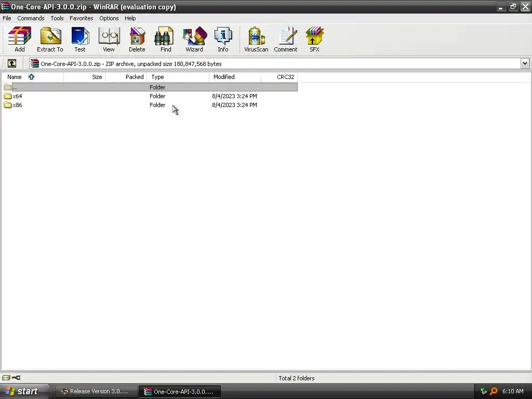The height and width of the screenshot is (399, 532).
Task: Sort by the Modified column header
Action: pos(235,77)
